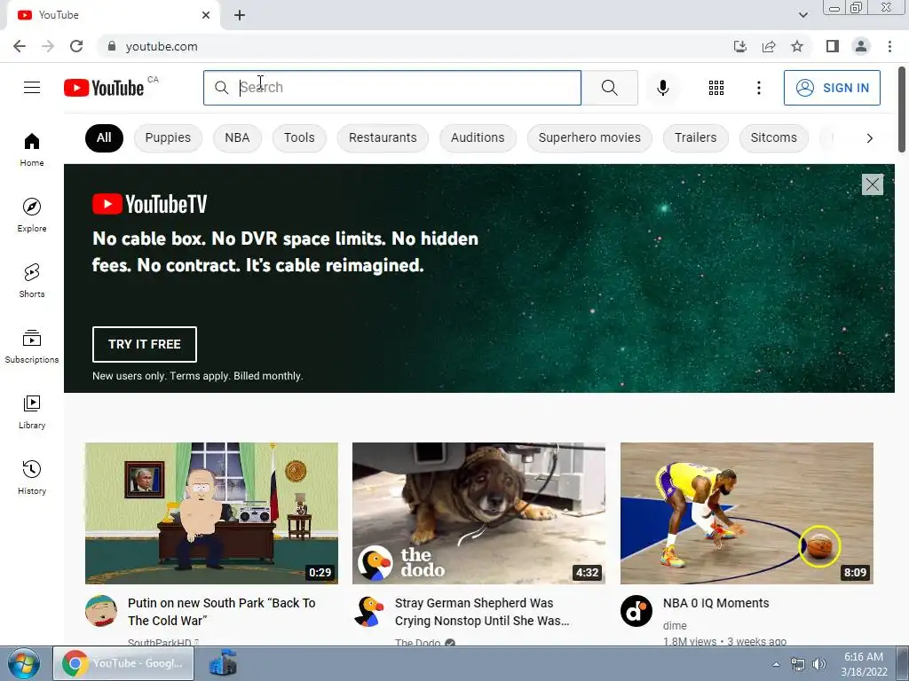Open Explore in the sidebar
Viewport: 909px width, 681px height.
pos(32,215)
